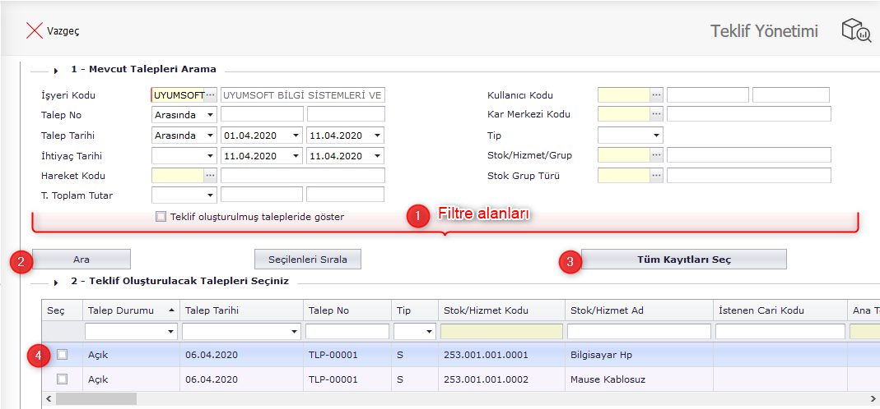Open Stok Grup Türü lookup ellipsis button
The height and width of the screenshot is (409, 880).
(656, 175)
